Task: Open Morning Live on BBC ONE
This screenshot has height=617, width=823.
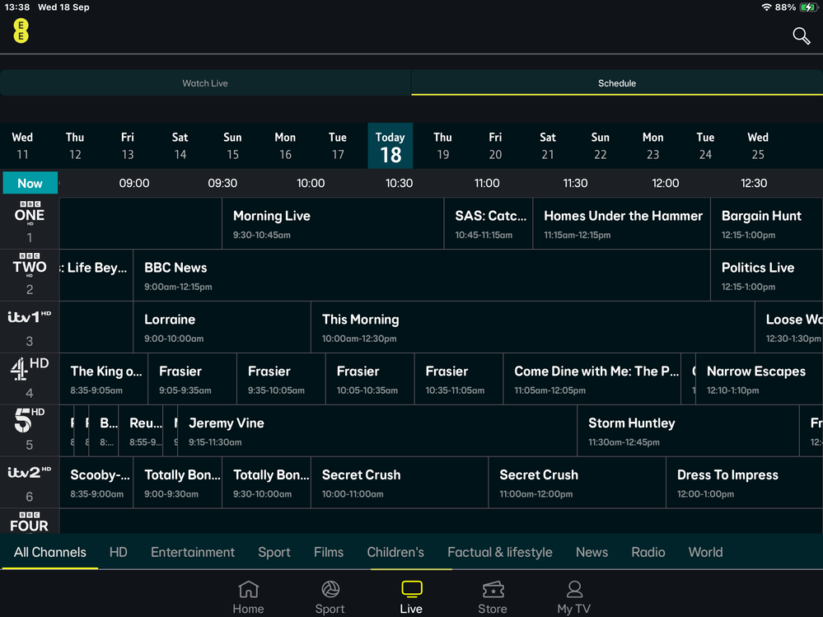Action: [x=333, y=223]
